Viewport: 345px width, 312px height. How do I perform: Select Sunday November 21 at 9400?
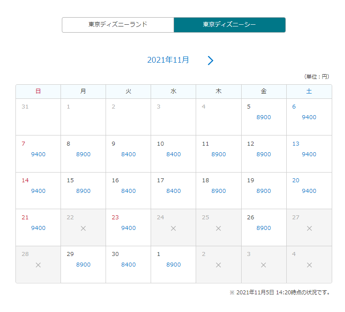[38, 228]
